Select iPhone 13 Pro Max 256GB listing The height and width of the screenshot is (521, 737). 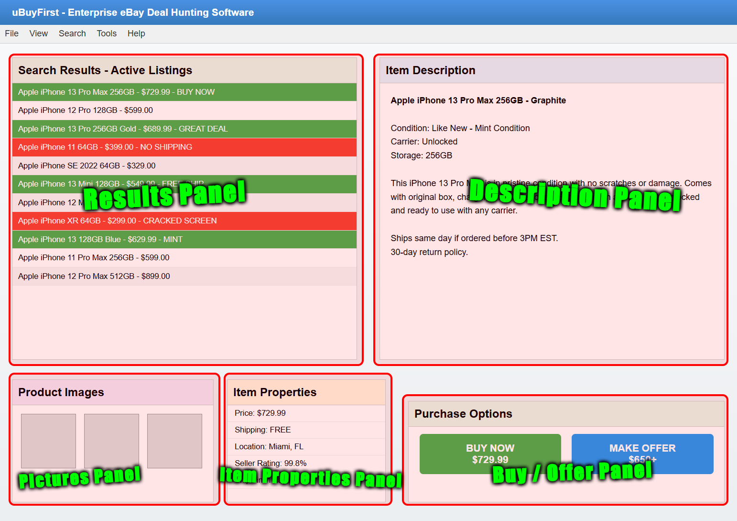click(x=184, y=92)
